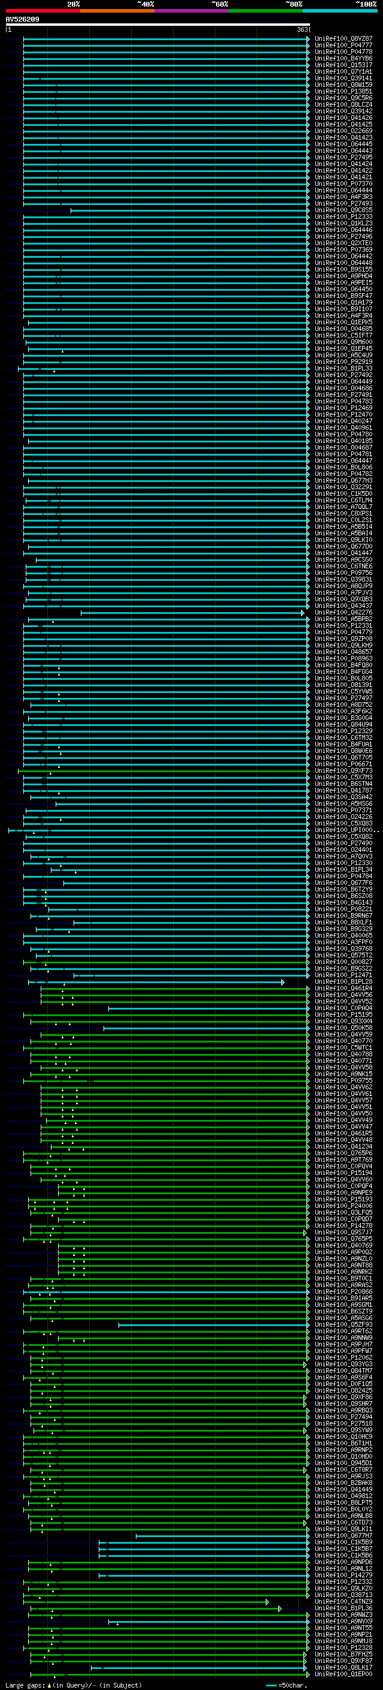Screen dimensions: 383x1690
Task: Click the cyan ~100% identity legend bar
Action: pos(340,11)
